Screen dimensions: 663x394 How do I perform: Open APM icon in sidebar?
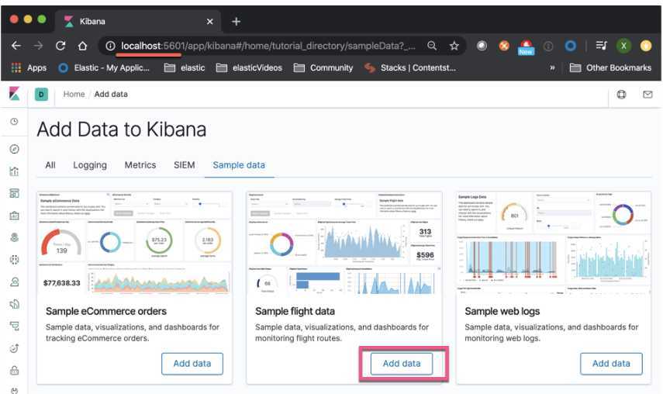[x=15, y=326]
